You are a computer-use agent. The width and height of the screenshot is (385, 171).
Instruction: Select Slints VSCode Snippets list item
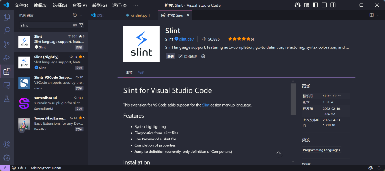click(51, 83)
